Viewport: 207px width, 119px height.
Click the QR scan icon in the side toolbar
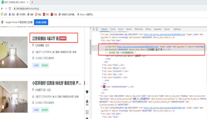pos(87,112)
